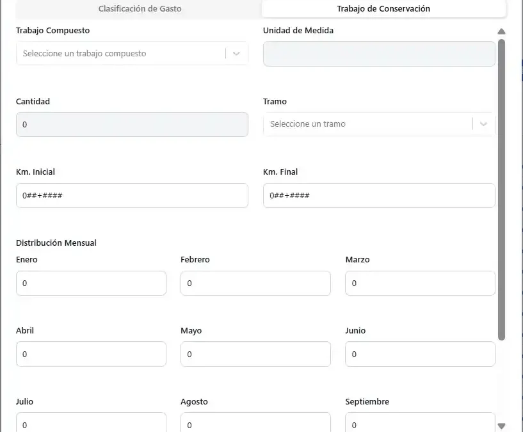523x432 pixels.
Task: Click 'Seleccione un trabajo compuesto' combo box
Action: coord(122,54)
